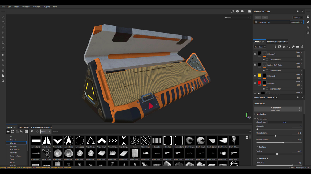The width and height of the screenshot is (311, 174).
Task: Select the Material Picker eyedropper tool
Action: [x=3, y=47]
